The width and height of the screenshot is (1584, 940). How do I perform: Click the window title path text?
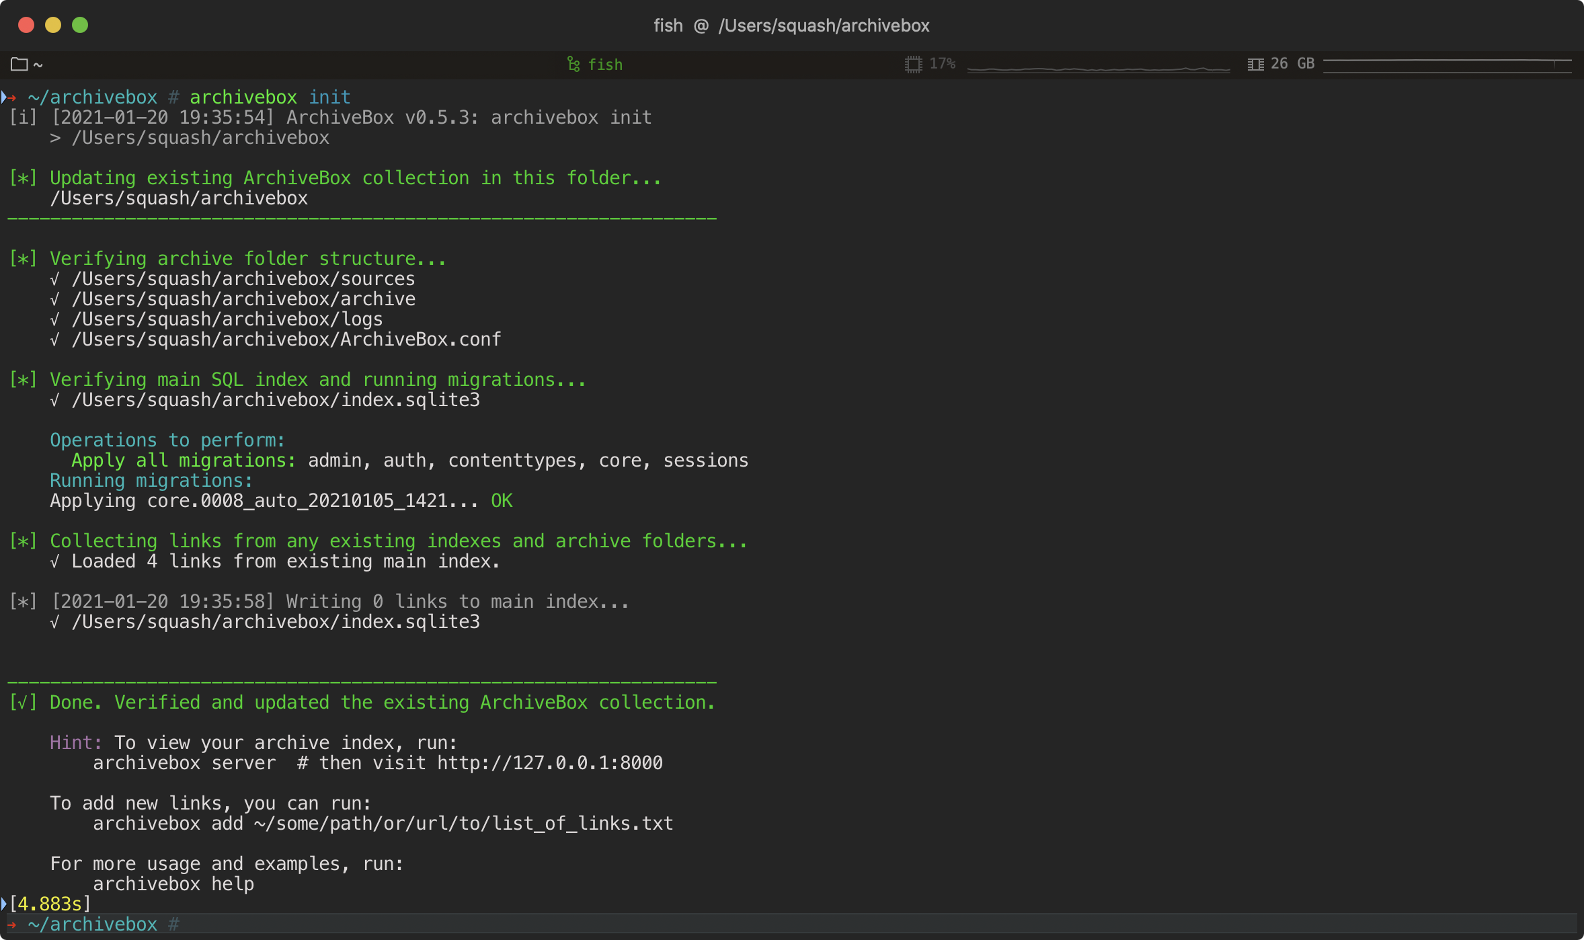pos(824,26)
